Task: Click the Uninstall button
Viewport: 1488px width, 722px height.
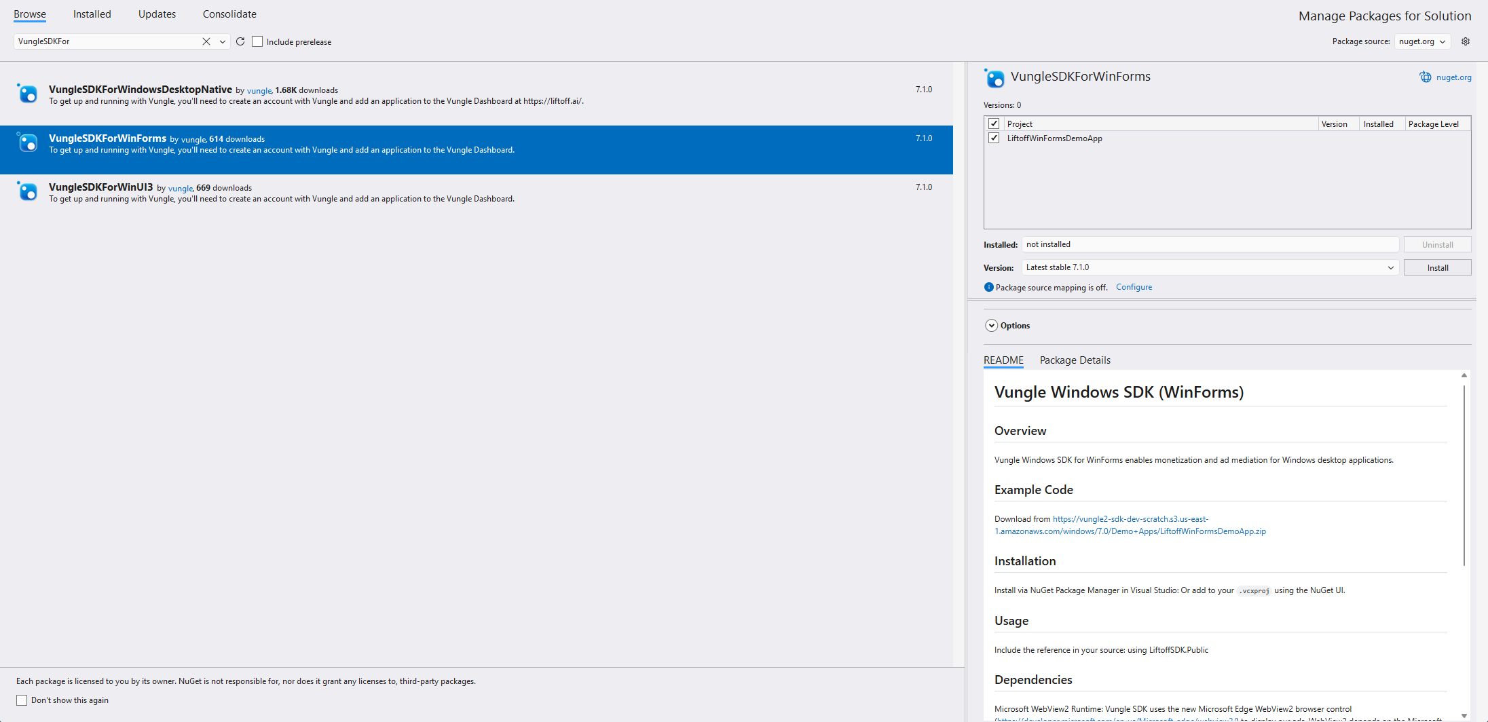Action: 1438,244
